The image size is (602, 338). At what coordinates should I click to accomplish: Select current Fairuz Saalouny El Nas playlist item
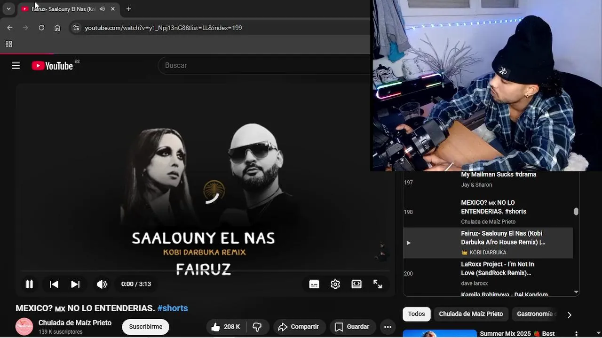coord(488,243)
